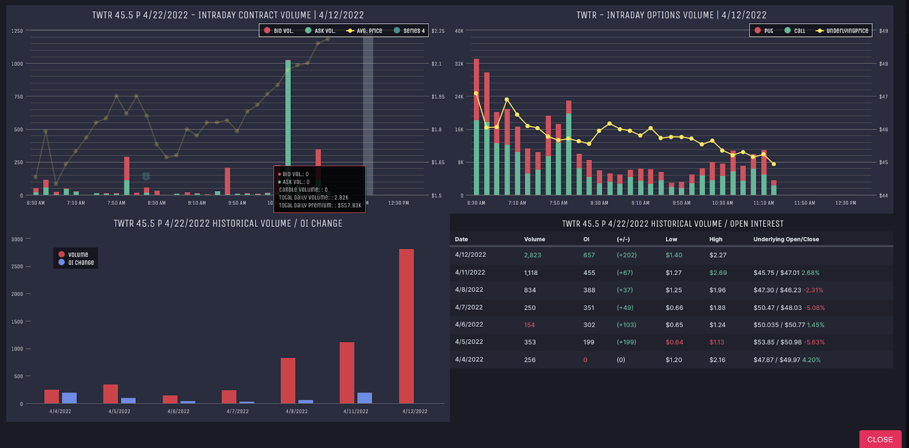Toggle Put series in options volume legend
Image resolution: width=909 pixels, height=448 pixels.
pyautogui.click(x=764, y=31)
